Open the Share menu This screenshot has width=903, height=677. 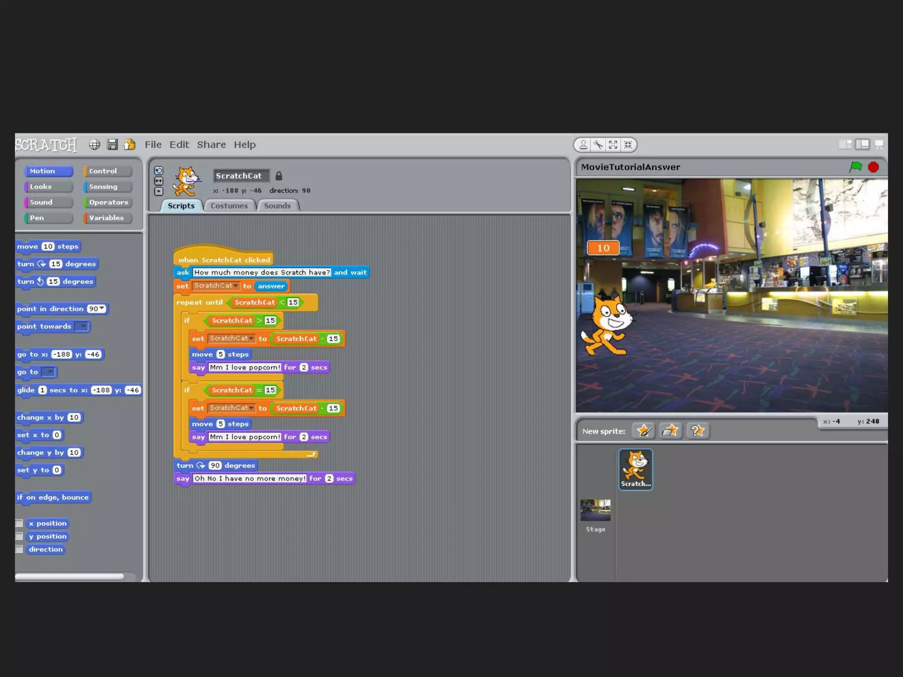pos(211,145)
